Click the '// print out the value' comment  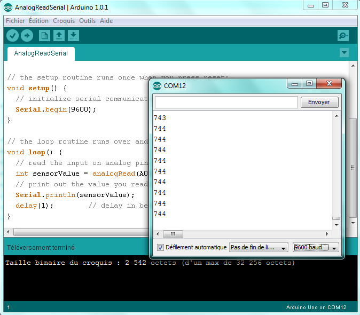pyautogui.click(x=82, y=184)
